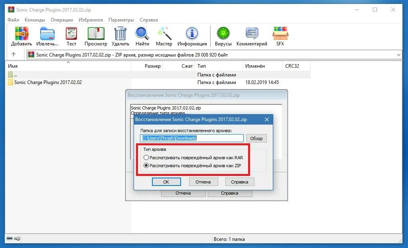Click the WinRAR icon in the title bar

11,10
